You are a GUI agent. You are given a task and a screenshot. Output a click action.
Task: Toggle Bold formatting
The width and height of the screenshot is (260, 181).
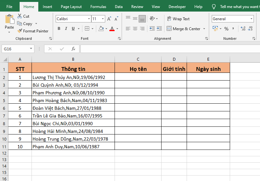59,29
